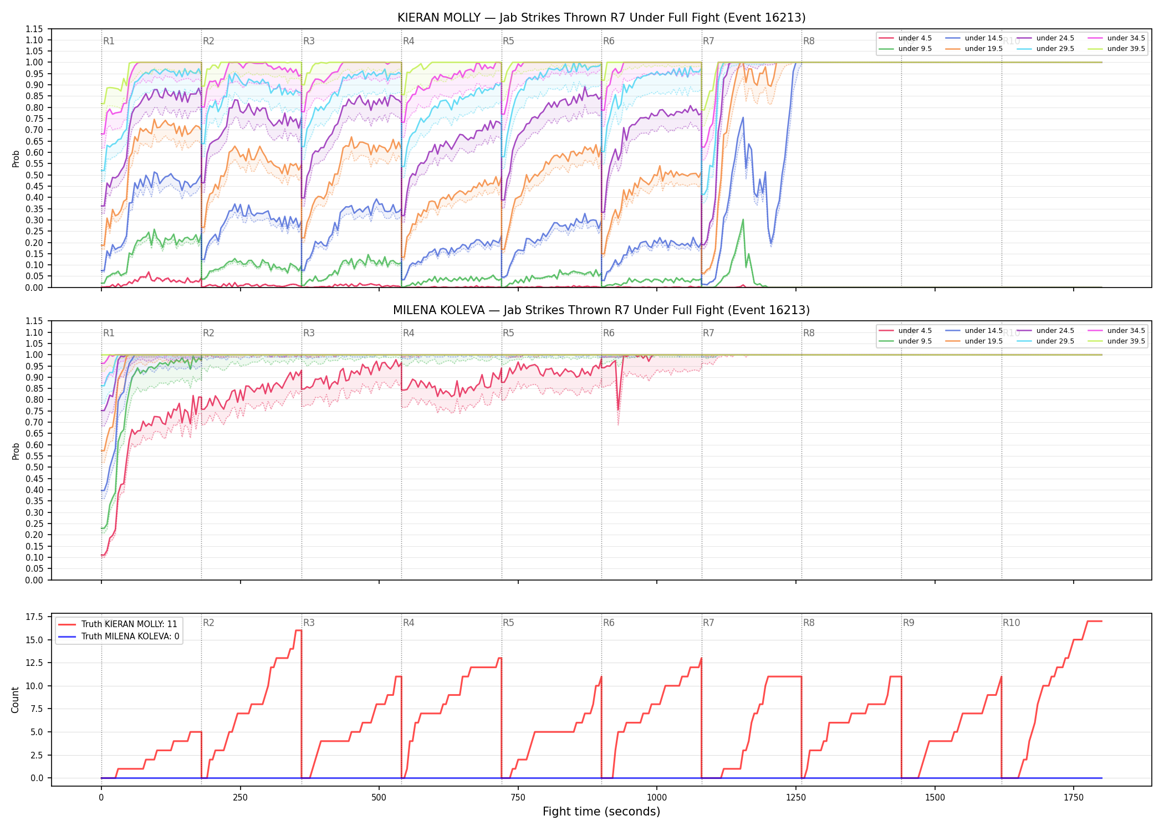Select 'under 29.5' legend entry in Milena Koleva chart

[x=1045, y=341]
